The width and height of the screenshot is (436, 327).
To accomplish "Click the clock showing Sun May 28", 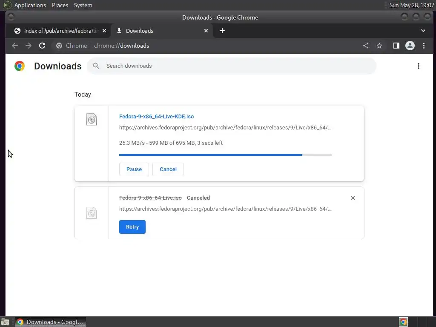I will click(412, 5).
